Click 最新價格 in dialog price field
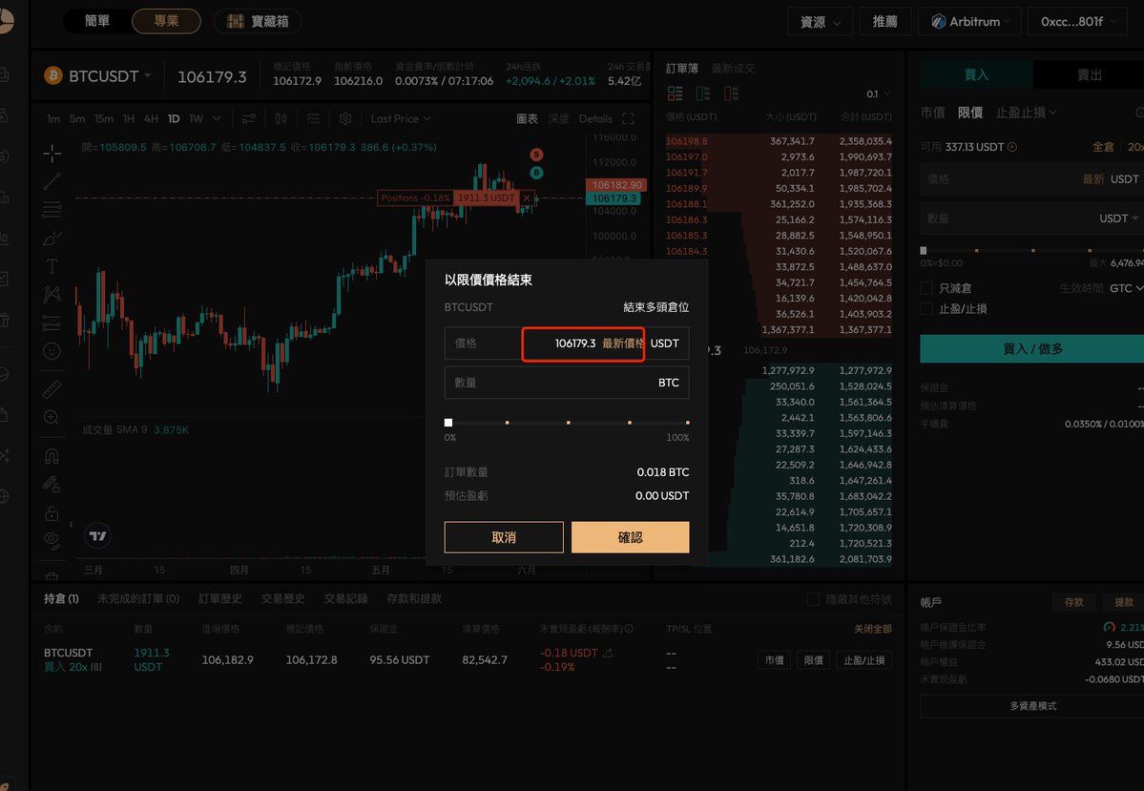 point(622,343)
